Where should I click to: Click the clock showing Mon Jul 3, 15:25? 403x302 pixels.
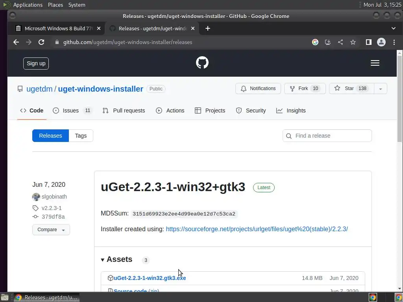pos(382,5)
